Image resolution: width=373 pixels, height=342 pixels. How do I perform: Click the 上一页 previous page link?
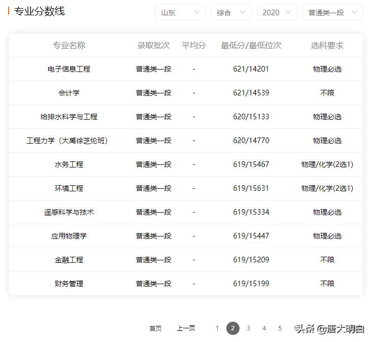coord(186,328)
